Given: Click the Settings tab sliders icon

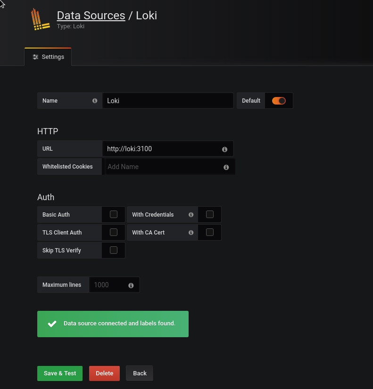Looking at the screenshot, I should 35,57.
